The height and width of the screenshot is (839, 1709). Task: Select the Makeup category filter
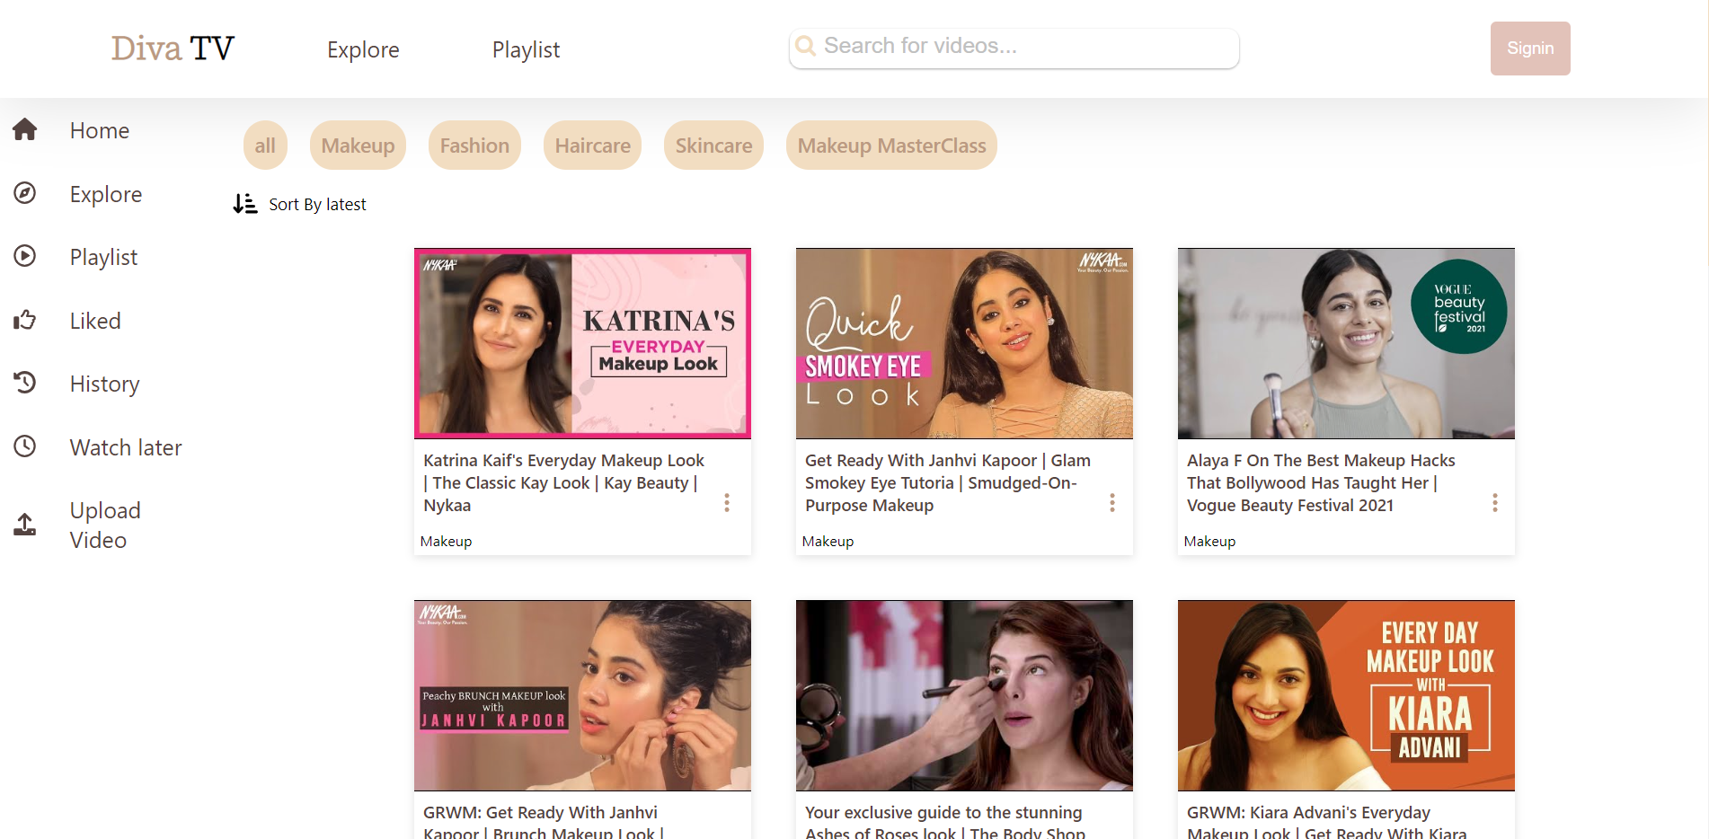[358, 146]
